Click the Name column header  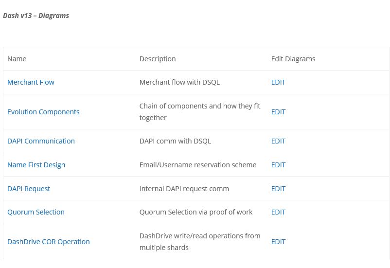click(x=17, y=59)
